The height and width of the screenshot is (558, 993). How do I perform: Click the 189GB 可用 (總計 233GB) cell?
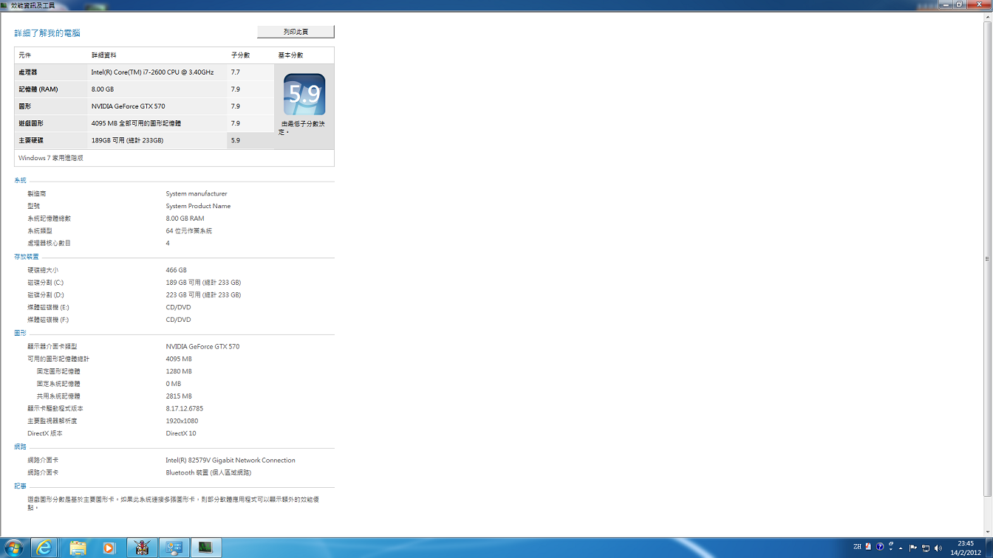coord(127,140)
